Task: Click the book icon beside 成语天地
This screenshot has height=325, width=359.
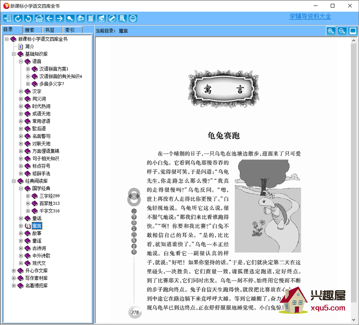Action: 28,114
